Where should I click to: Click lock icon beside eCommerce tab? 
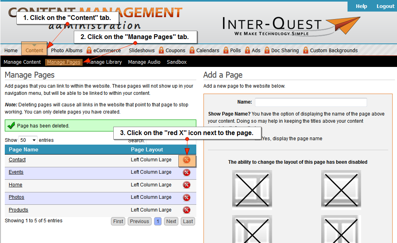point(89,51)
